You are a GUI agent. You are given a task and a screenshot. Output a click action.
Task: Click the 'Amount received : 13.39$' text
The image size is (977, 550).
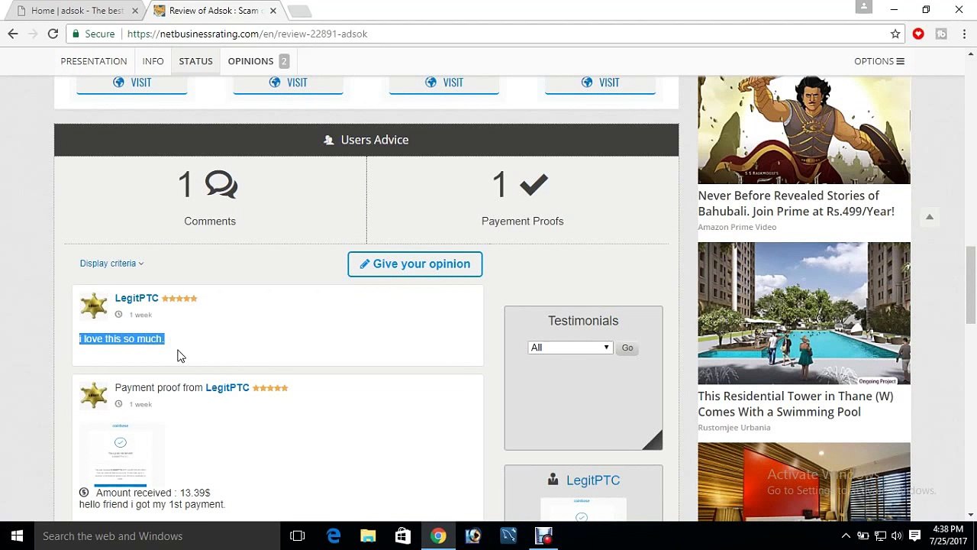point(153,493)
